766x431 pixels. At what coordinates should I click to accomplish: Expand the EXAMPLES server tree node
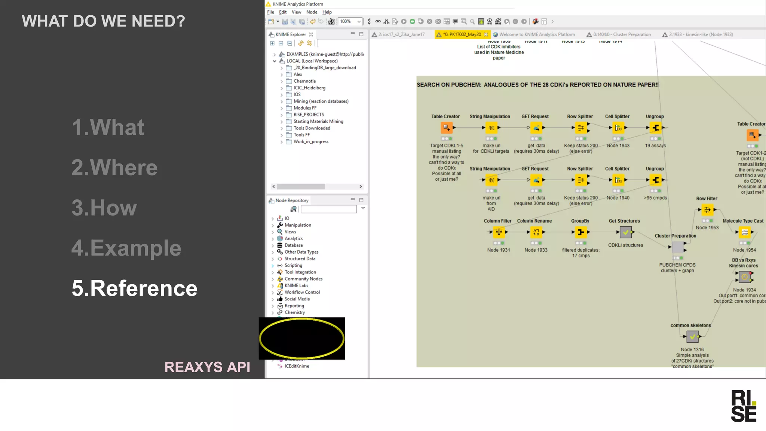(275, 54)
